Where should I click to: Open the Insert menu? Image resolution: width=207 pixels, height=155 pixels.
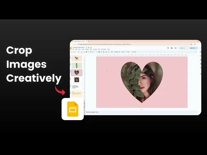83,49
